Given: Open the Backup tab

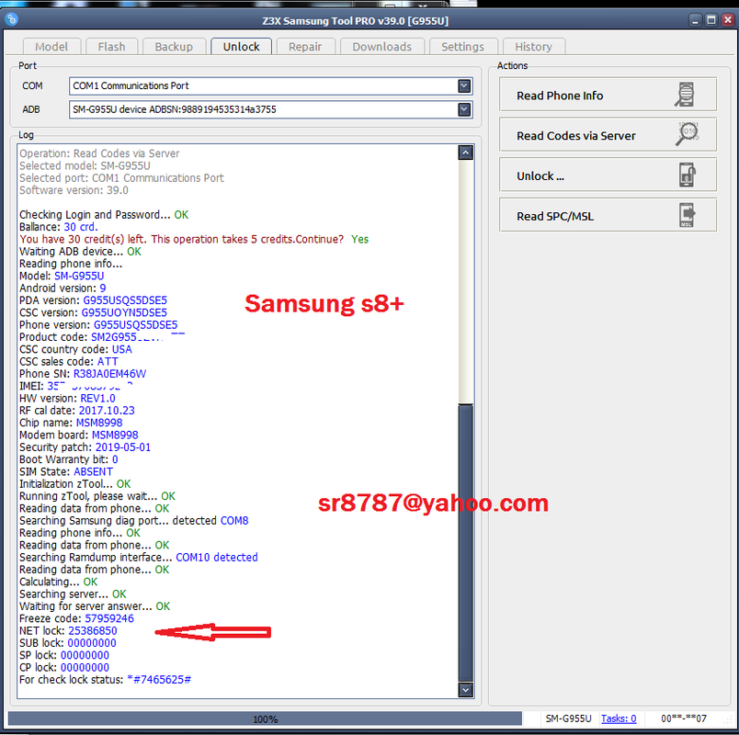Looking at the screenshot, I should 174,47.
